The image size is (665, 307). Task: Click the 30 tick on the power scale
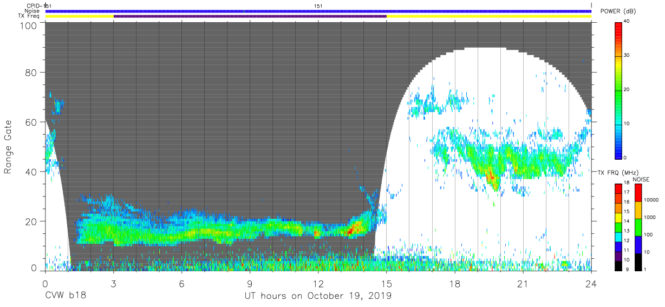coord(628,56)
